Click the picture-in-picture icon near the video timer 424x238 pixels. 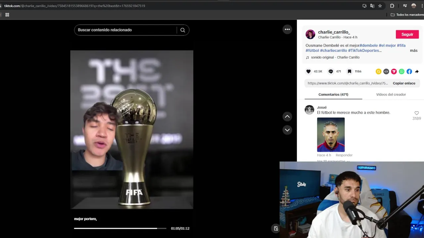pos(276,228)
